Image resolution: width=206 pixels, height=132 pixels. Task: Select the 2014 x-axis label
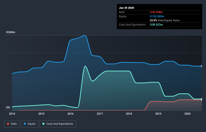click(12, 114)
